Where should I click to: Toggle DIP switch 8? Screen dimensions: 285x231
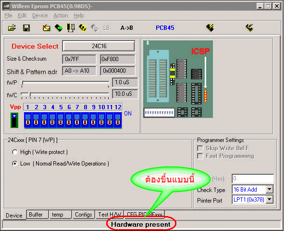pos(85,120)
